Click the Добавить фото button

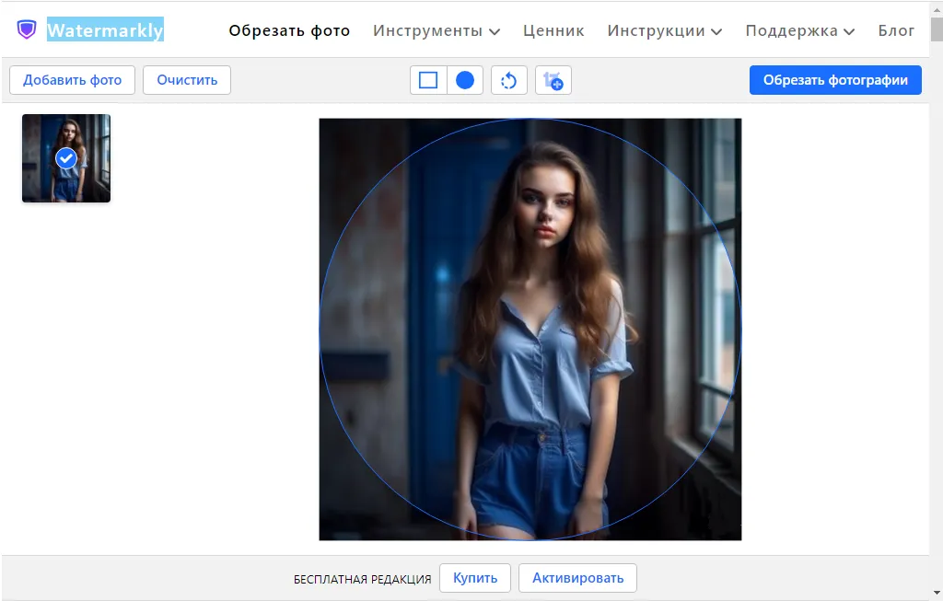click(x=72, y=80)
